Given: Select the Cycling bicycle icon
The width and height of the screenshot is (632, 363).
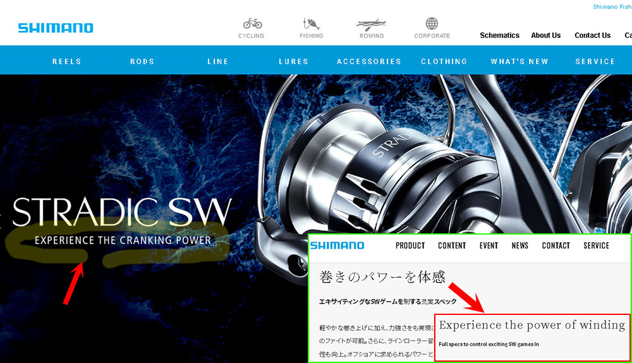Looking at the screenshot, I should (252, 25).
